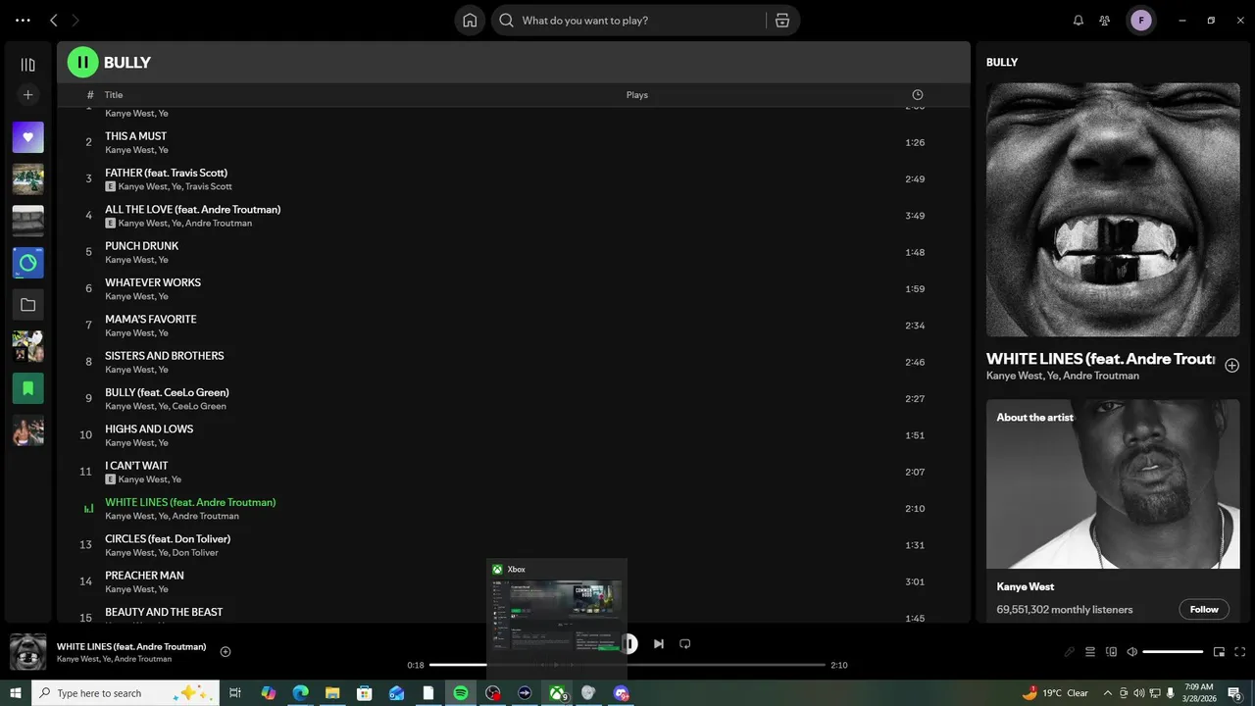Sort tracks by the Title column header

coord(114,95)
